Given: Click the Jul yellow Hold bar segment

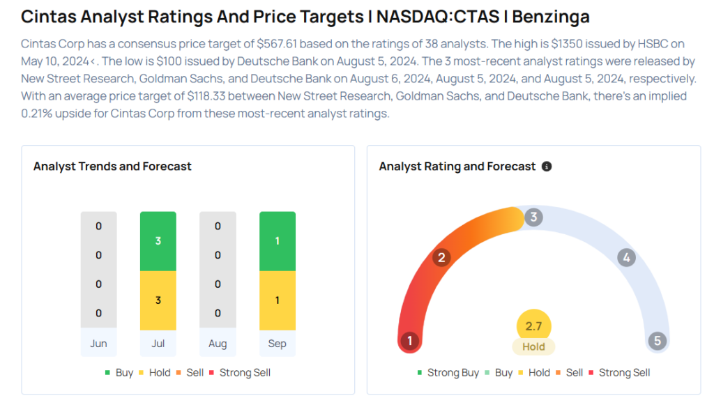Looking at the screenshot, I should (158, 300).
